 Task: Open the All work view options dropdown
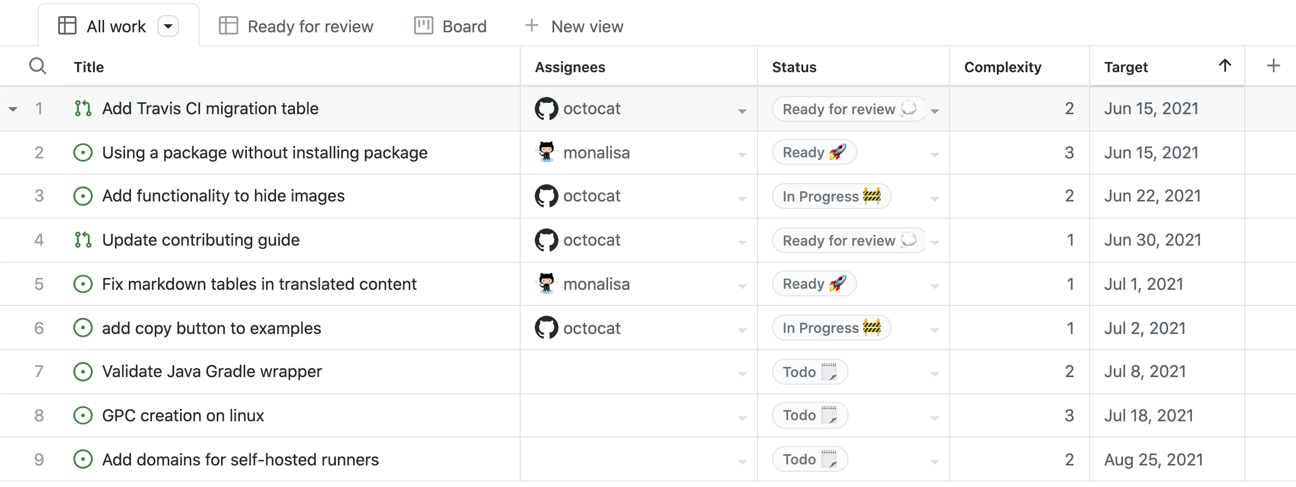(168, 26)
